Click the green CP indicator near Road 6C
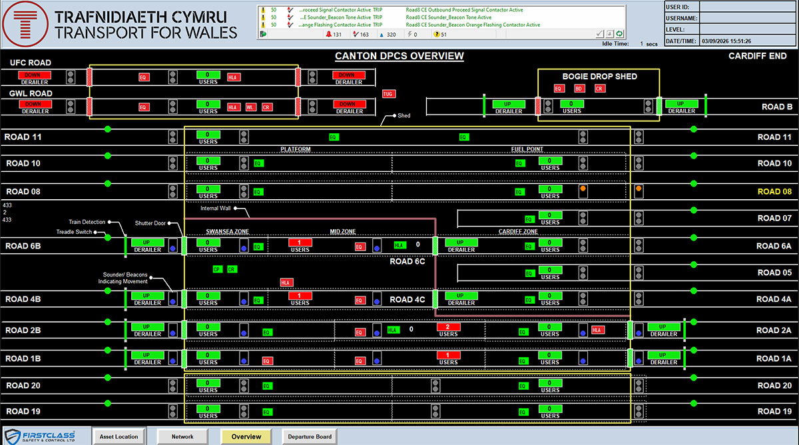Image resolution: width=799 pixels, height=445 pixels. 217,269
